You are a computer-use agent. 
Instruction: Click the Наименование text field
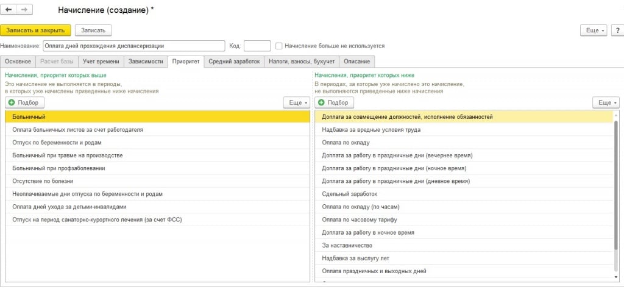[x=134, y=46]
